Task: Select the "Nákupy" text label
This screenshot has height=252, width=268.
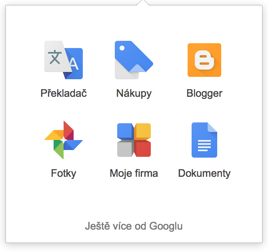Action: pyautogui.click(x=134, y=94)
